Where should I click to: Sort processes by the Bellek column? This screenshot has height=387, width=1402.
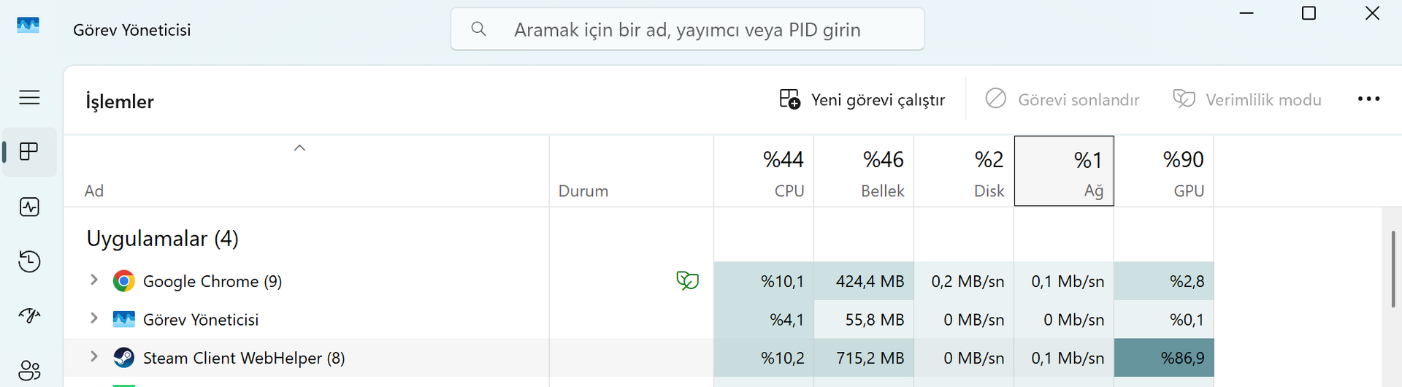[864, 172]
